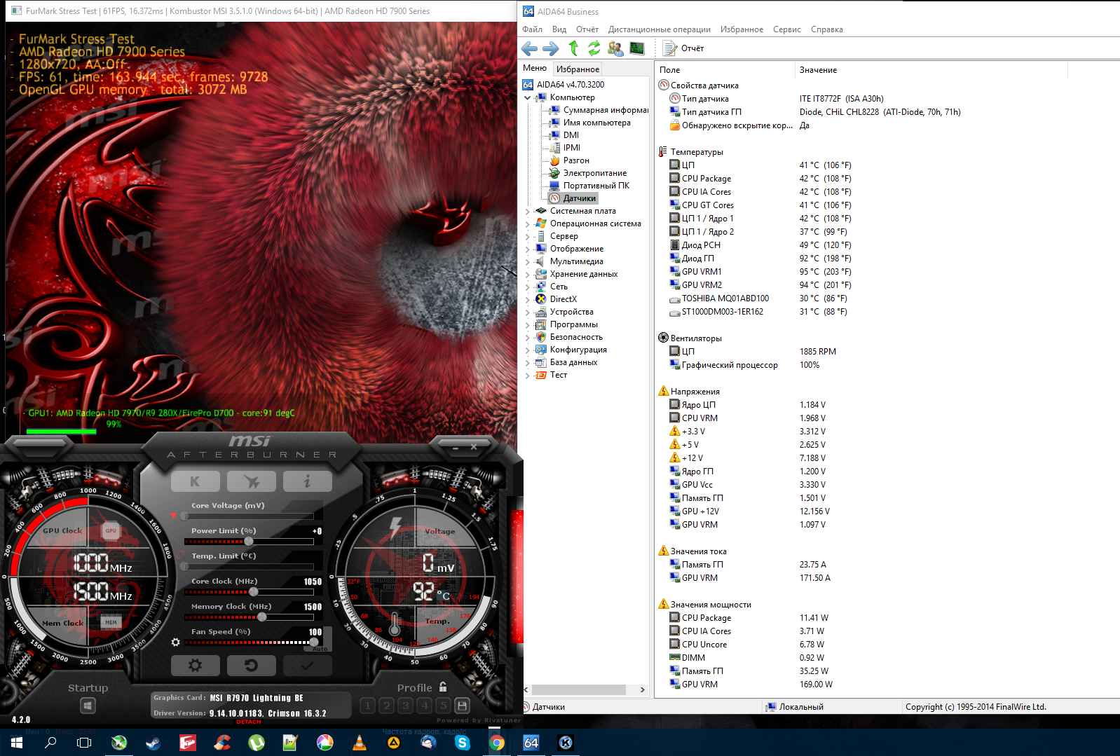
Task: Select Afterburner profile slot 3
Action: click(405, 706)
